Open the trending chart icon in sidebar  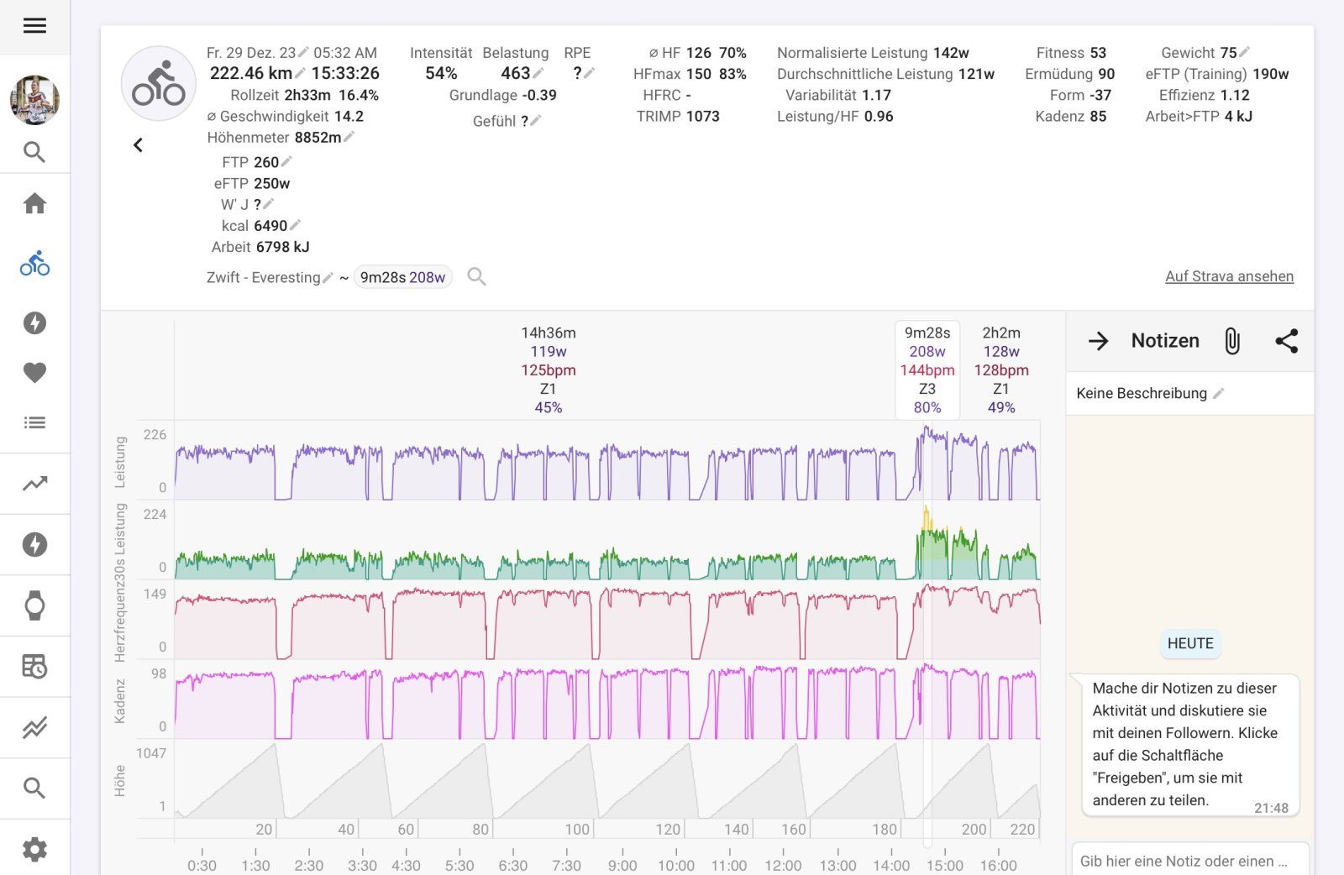pyautogui.click(x=34, y=484)
